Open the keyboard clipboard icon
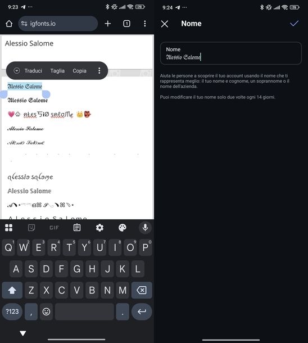308x343 pixels. [x=77, y=228]
